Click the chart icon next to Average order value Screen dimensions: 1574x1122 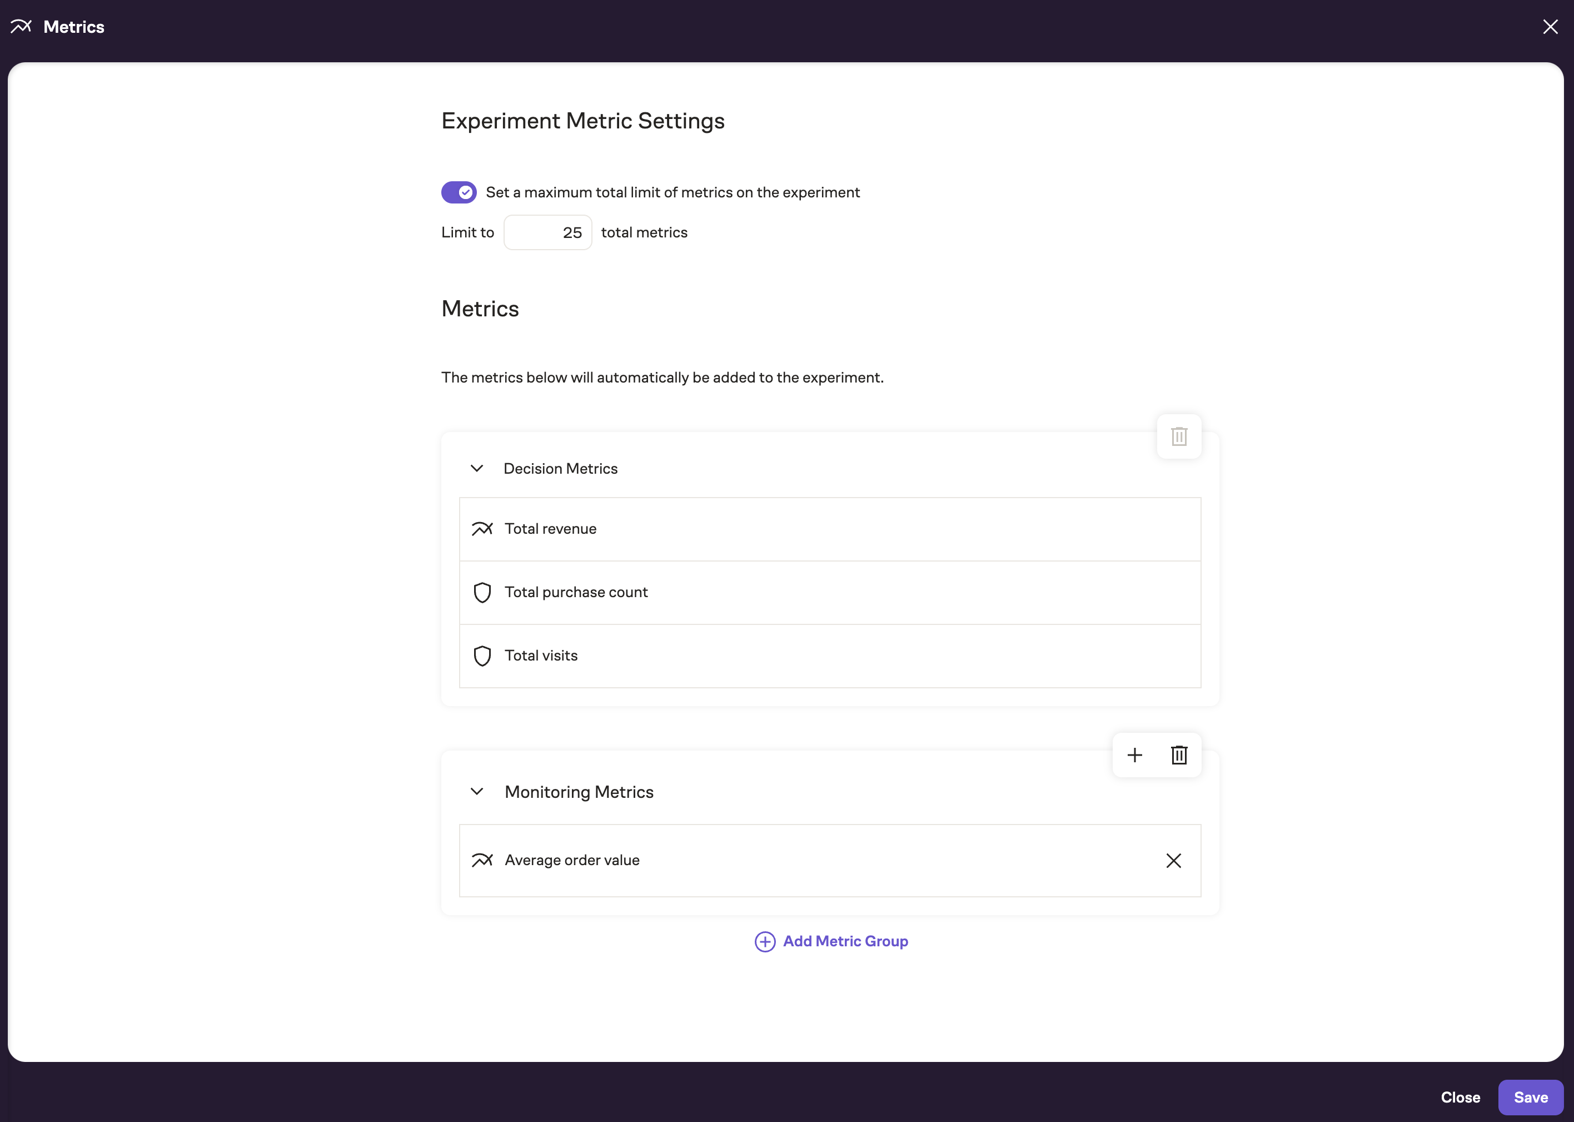(x=483, y=860)
